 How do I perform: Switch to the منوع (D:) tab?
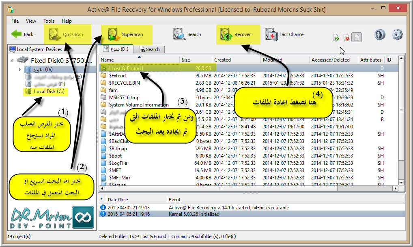116,49
